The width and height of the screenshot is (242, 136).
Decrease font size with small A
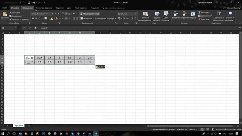coord(58,14)
